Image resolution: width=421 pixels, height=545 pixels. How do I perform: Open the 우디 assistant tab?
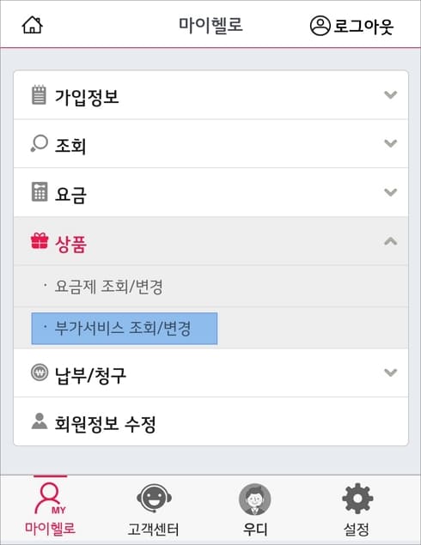click(x=255, y=510)
